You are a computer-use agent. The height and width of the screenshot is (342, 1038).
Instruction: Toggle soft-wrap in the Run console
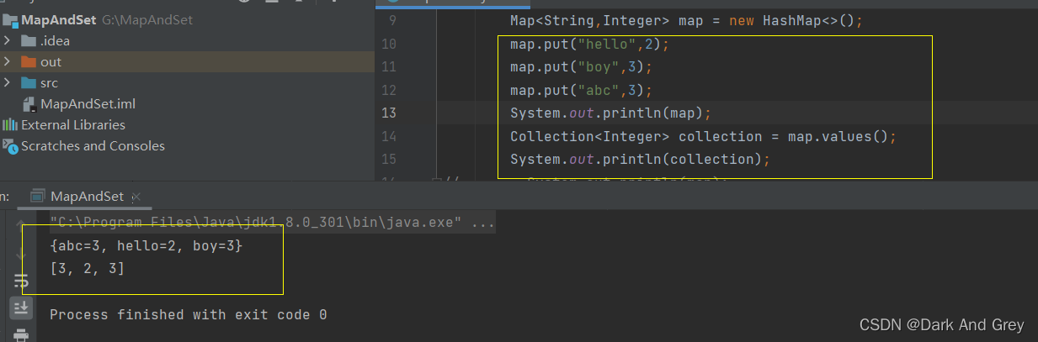(20, 281)
